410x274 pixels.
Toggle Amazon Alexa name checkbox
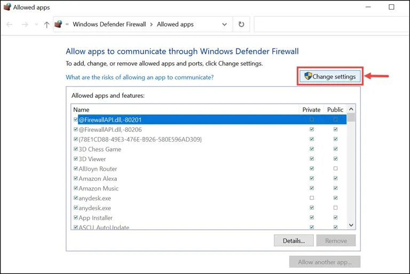pos(76,178)
